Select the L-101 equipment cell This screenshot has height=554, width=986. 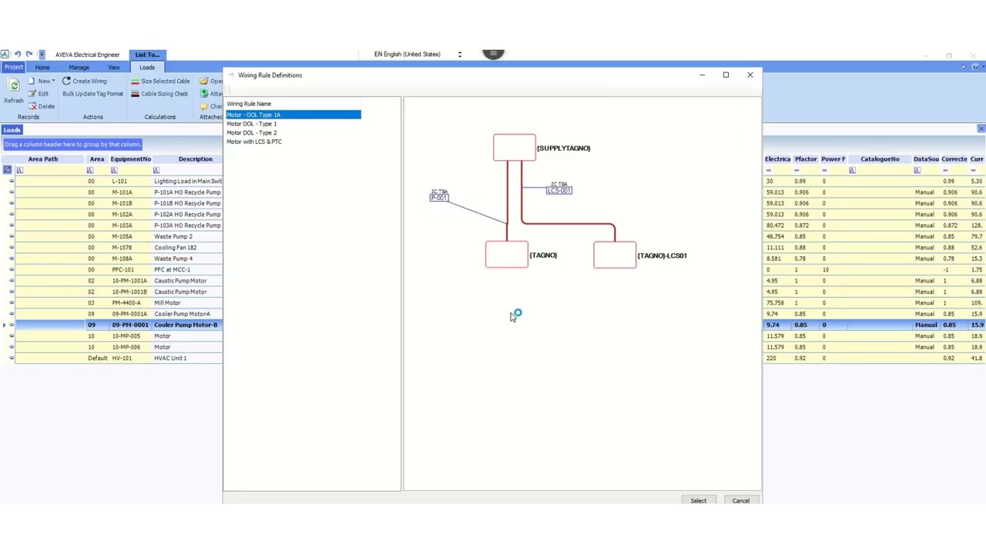[x=130, y=182]
